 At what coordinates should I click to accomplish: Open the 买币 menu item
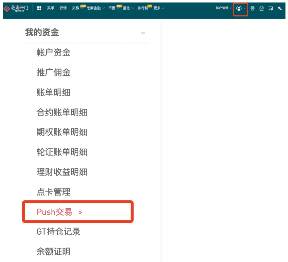tap(51, 8)
